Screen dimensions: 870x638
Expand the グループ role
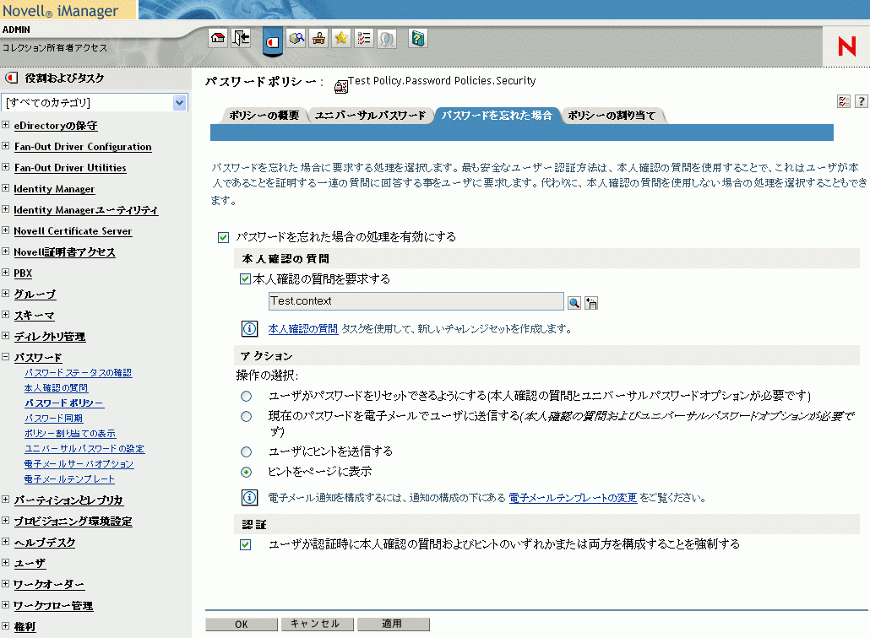click(x=6, y=293)
